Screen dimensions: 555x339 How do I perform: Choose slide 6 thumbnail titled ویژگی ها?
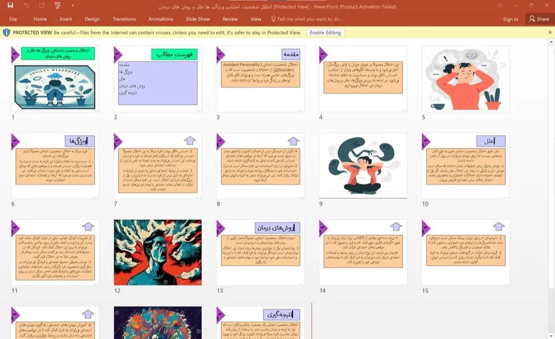point(55,166)
